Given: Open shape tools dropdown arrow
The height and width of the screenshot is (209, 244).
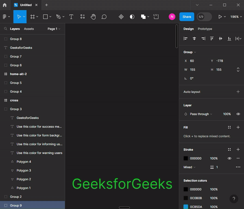Looking at the screenshot, I should tap(50, 17).
